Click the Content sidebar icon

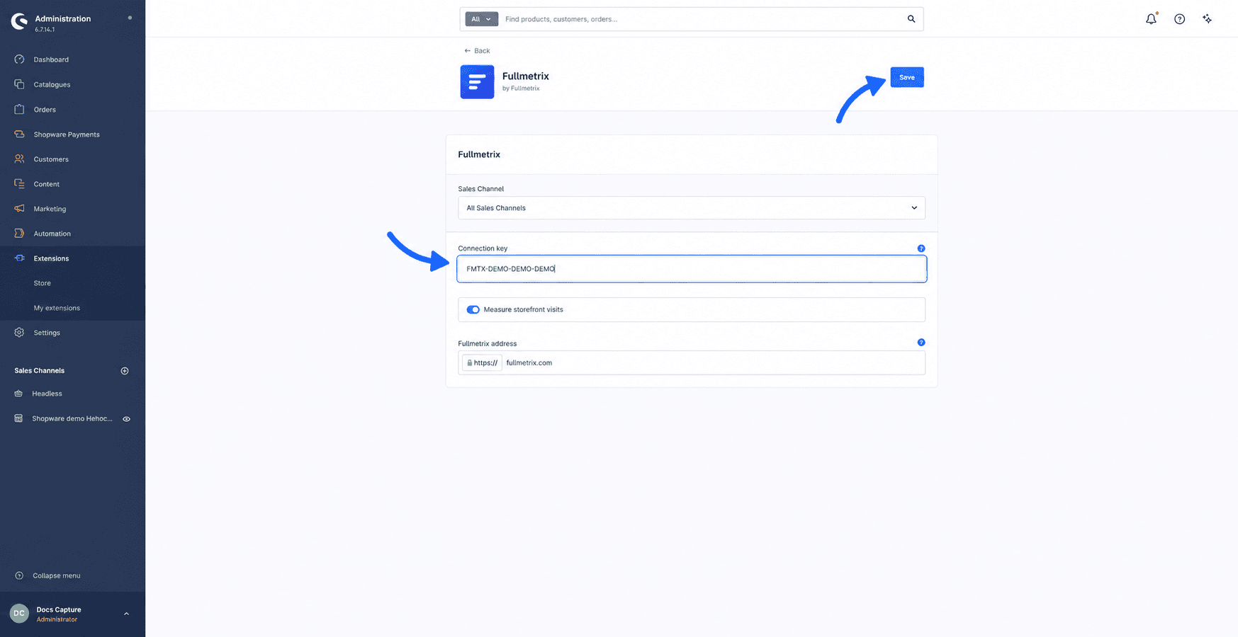click(x=19, y=183)
